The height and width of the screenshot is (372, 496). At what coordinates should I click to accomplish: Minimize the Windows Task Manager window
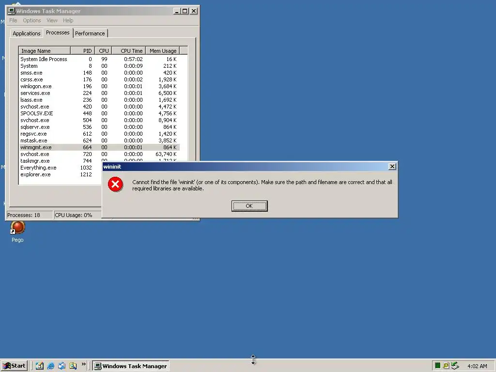[177, 11]
